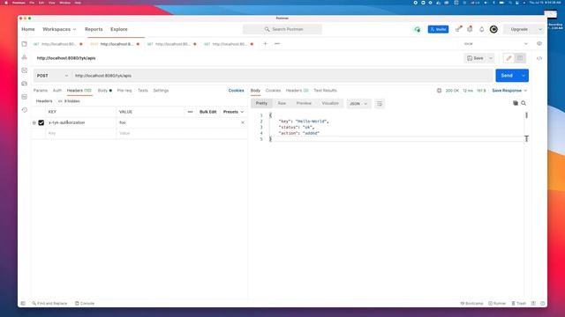Select the Visualize response view

click(x=330, y=103)
